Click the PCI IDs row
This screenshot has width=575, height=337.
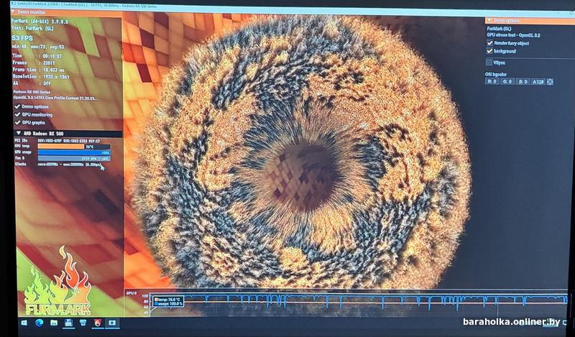coord(57,141)
